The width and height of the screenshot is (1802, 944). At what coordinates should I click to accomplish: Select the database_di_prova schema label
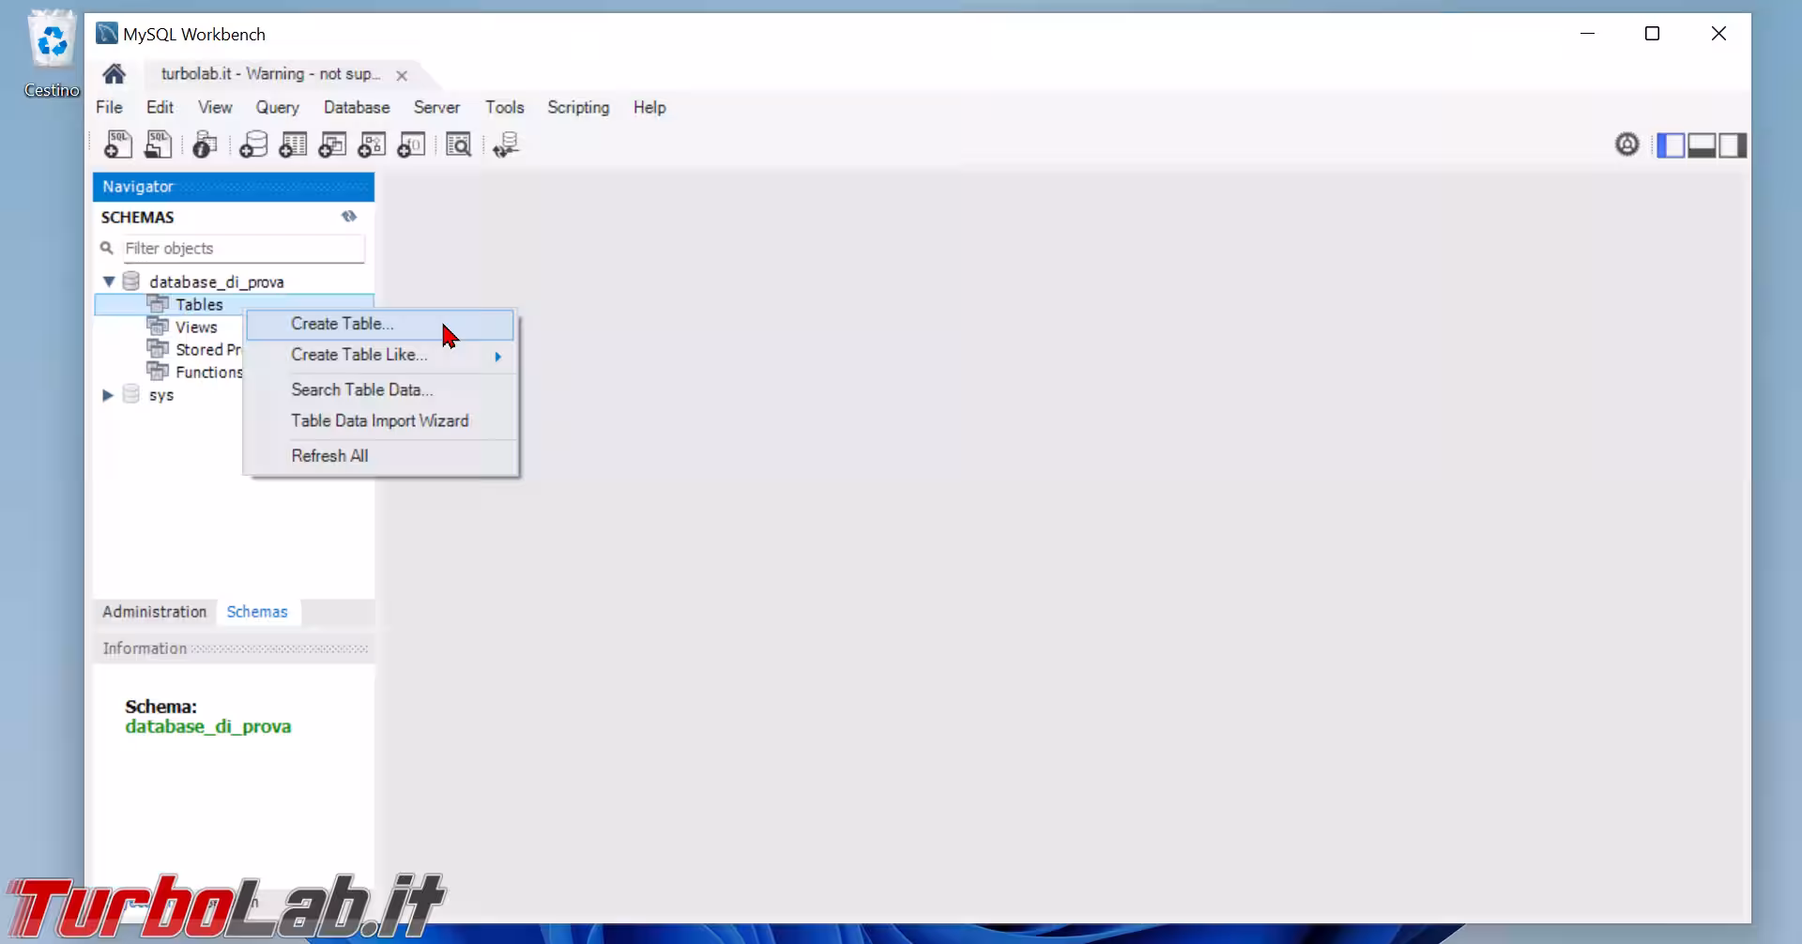217,282
